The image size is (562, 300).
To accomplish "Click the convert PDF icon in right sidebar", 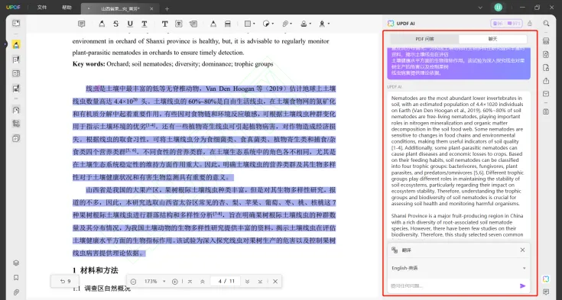I will [x=546, y=54].
